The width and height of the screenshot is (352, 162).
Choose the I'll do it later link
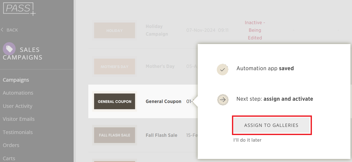(247, 140)
